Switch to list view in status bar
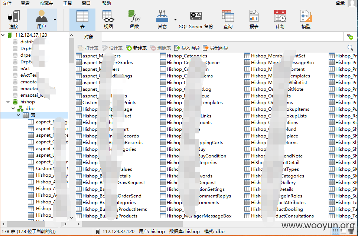This screenshot has height=236, width=358. coord(344,232)
